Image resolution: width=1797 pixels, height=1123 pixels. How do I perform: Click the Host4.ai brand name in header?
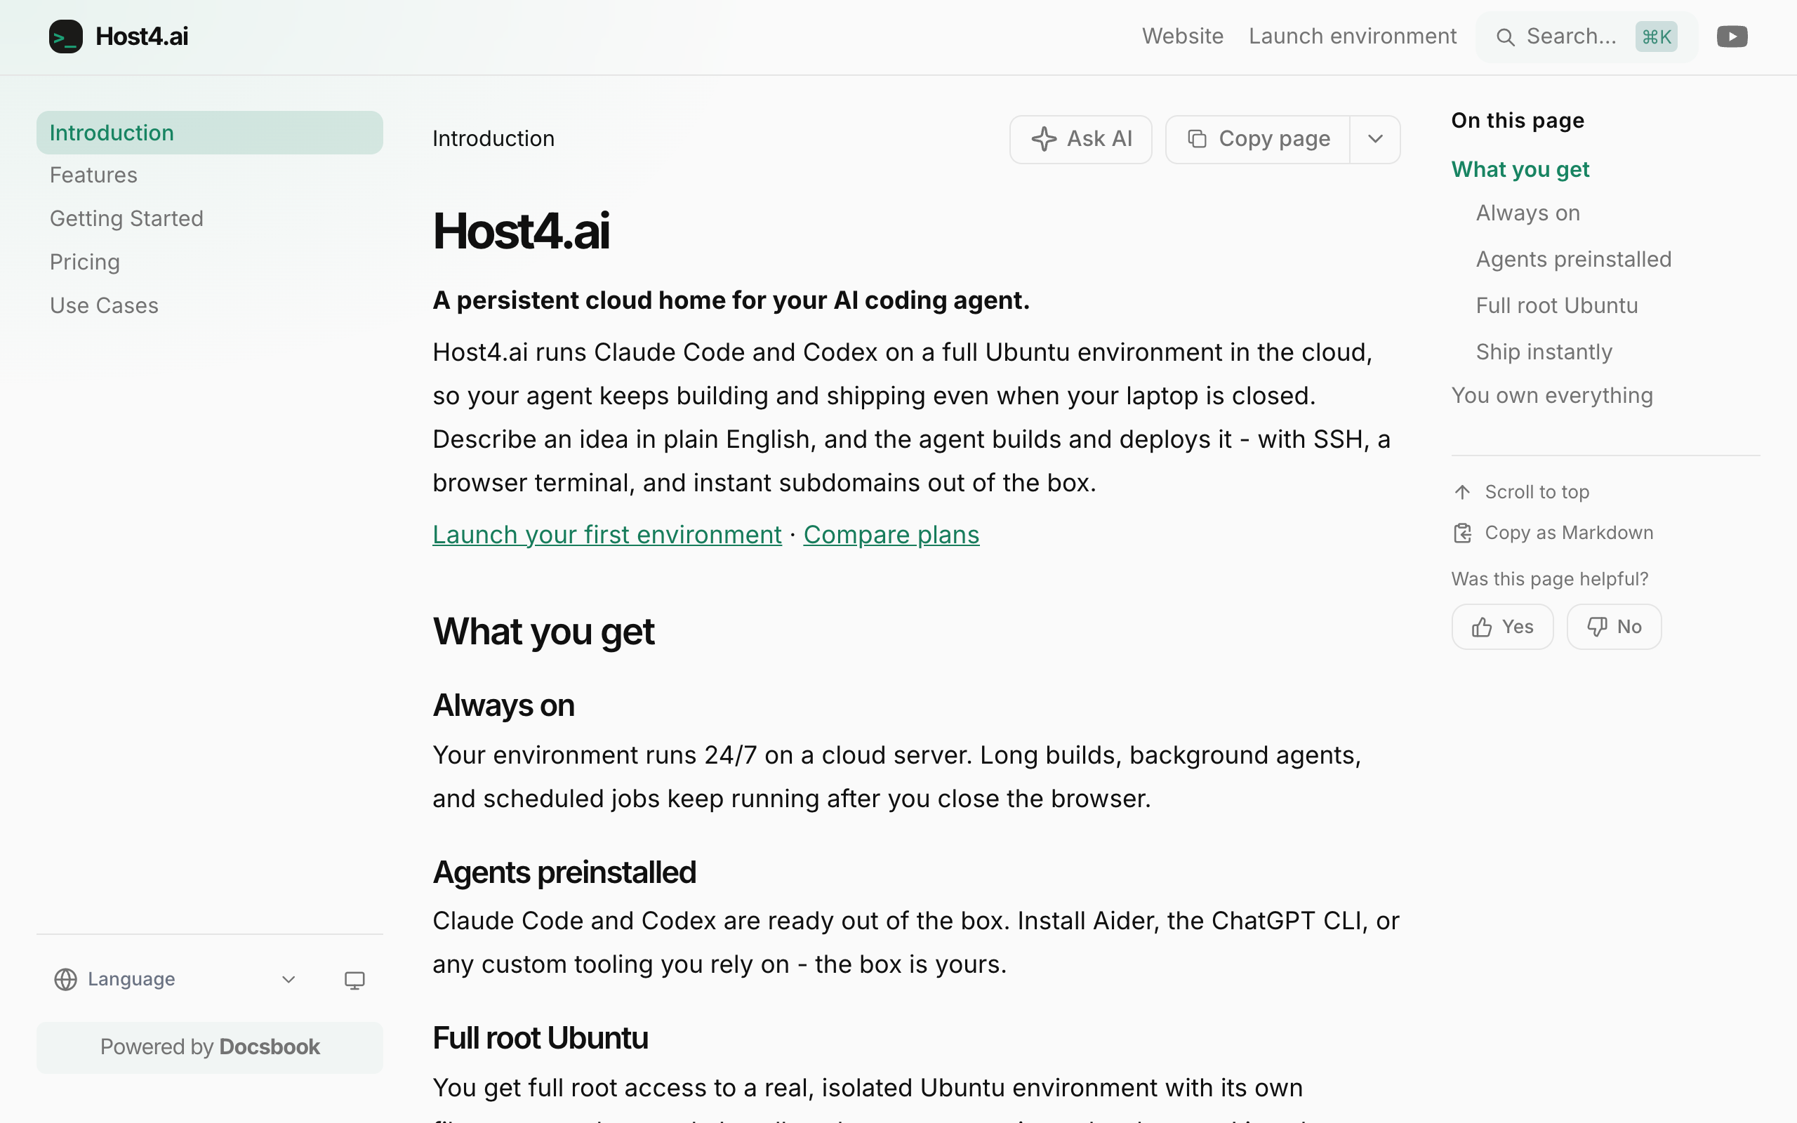coord(142,36)
